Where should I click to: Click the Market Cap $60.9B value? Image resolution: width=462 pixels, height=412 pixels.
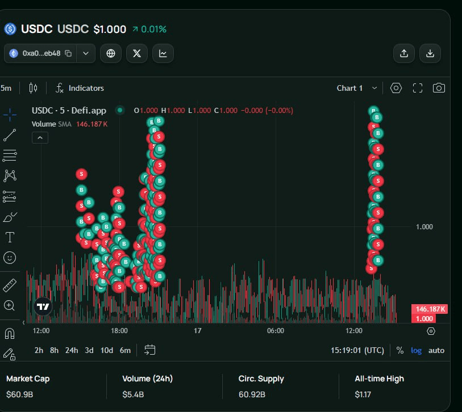(19, 394)
